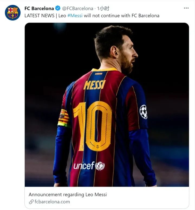Viewport: 195px width, 210px height.
Task: Click "will not continue with FC Barcelona" text
Action: [121, 15]
